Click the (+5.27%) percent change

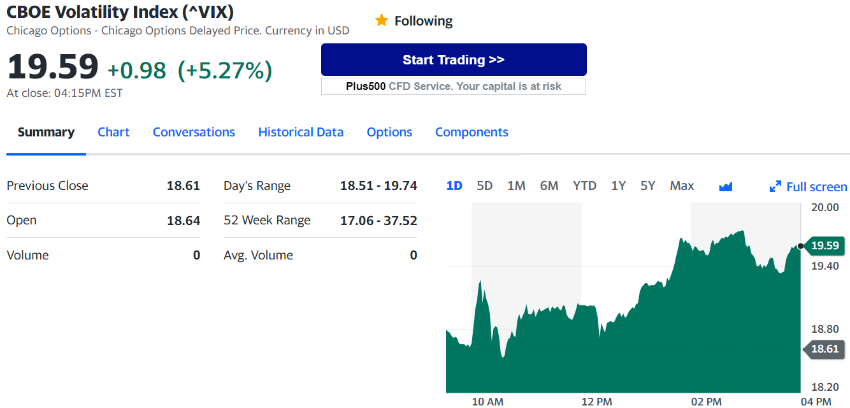coord(225,70)
